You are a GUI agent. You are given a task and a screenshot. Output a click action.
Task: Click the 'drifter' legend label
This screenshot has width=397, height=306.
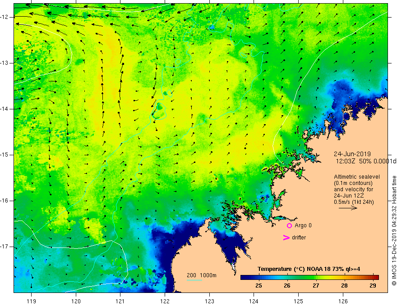pos(299,238)
